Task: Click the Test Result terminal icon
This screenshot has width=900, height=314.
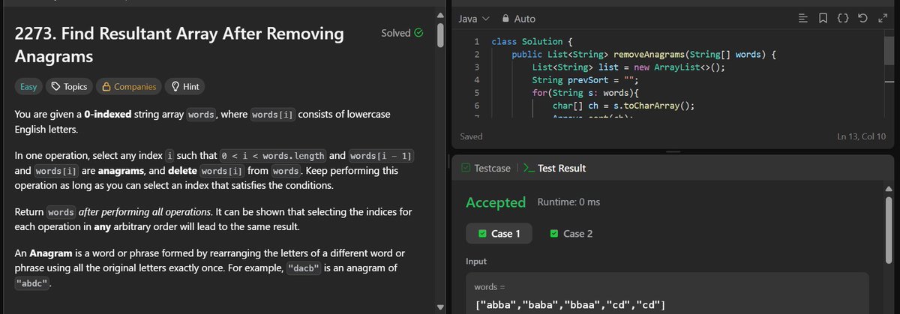Action: [528, 169]
